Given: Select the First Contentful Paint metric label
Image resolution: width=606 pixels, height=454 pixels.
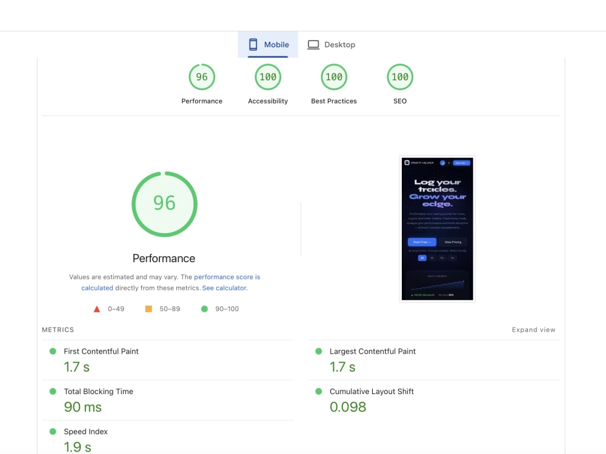Looking at the screenshot, I should (x=101, y=351).
